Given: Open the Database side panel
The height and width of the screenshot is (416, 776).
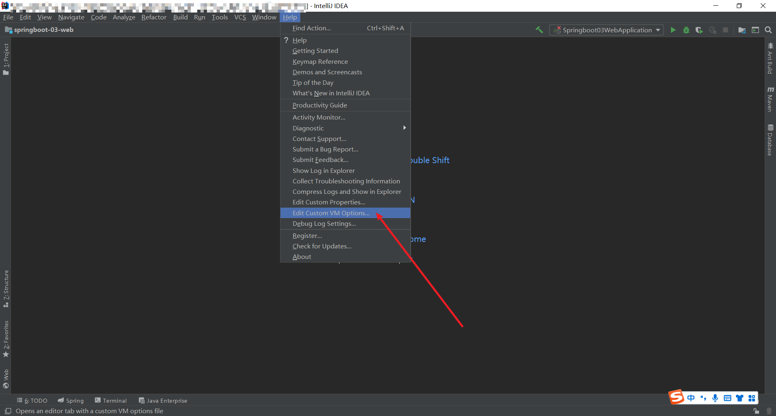Looking at the screenshot, I should pyautogui.click(x=770, y=140).
